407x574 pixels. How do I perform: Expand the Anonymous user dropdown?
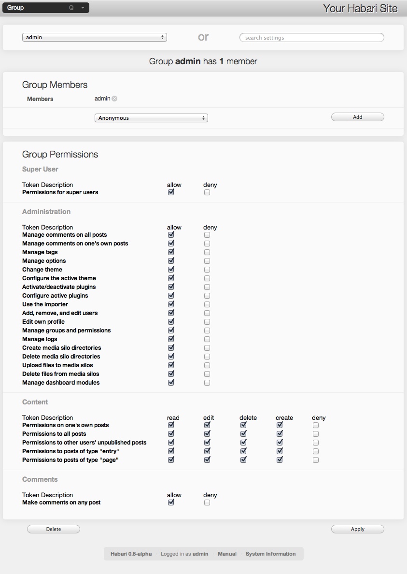pyautogui.click(x=151, y=118)
